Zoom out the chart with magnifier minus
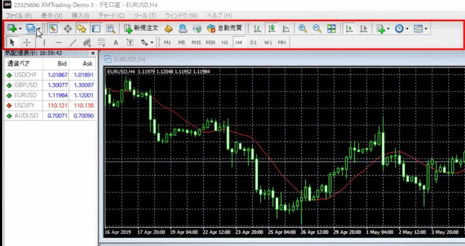 point(317,29)
